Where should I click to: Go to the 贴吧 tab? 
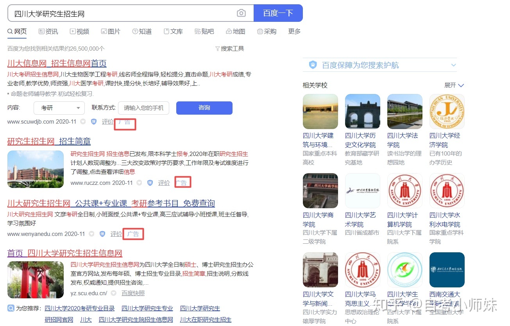coord(204,31)
